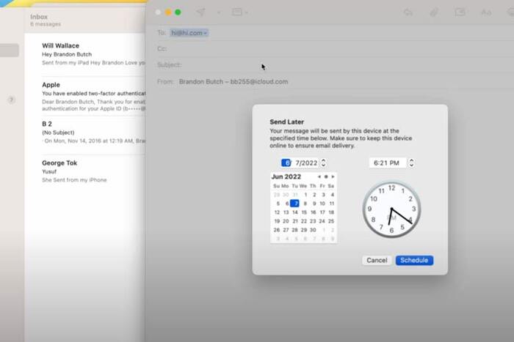
Task: Click the analog clock face
Action: tap(391, 209)
